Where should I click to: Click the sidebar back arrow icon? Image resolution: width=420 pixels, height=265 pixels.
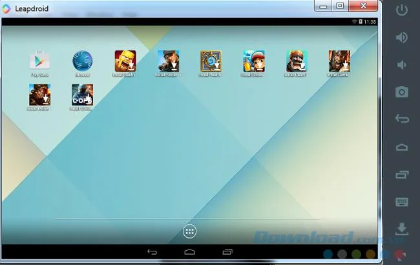(402, 118)
